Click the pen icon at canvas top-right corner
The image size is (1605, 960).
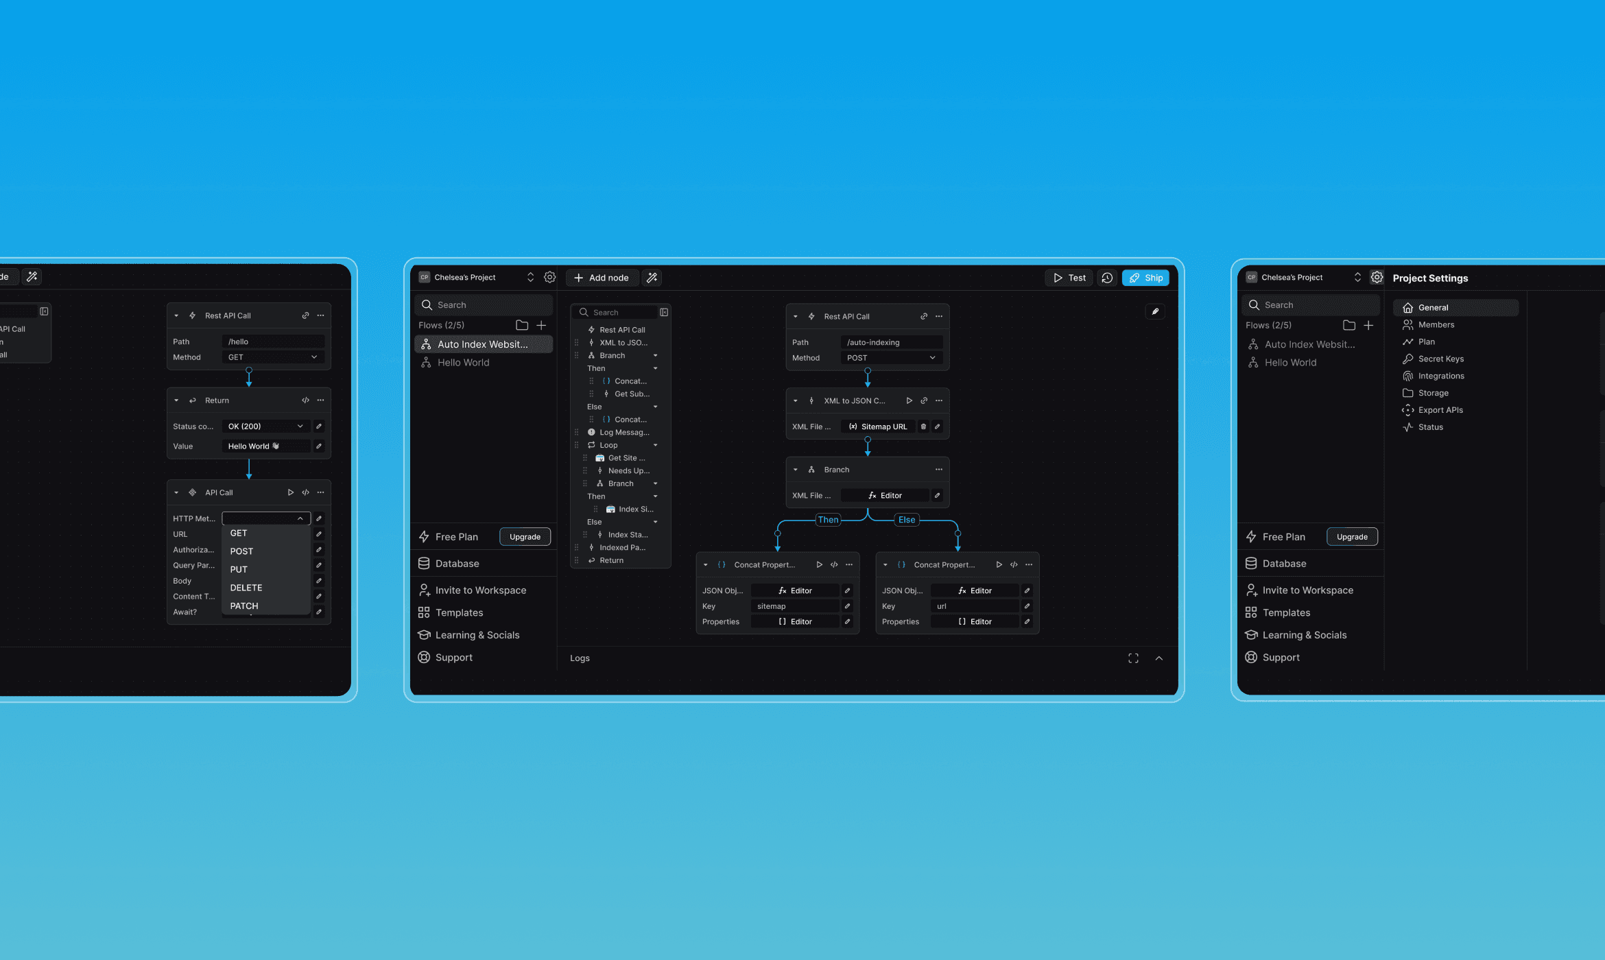coord(1155,311)
